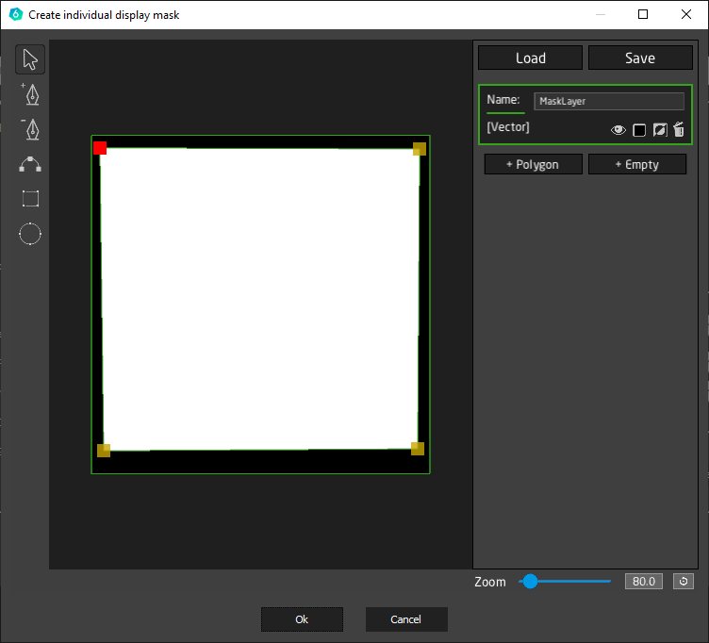Close the Create individual display mask window
709x643 pixels.
coord(686,14)
